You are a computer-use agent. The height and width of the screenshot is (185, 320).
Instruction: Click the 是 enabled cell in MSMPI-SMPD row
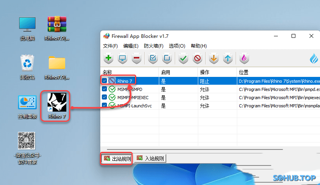click(x=178, y=89)
